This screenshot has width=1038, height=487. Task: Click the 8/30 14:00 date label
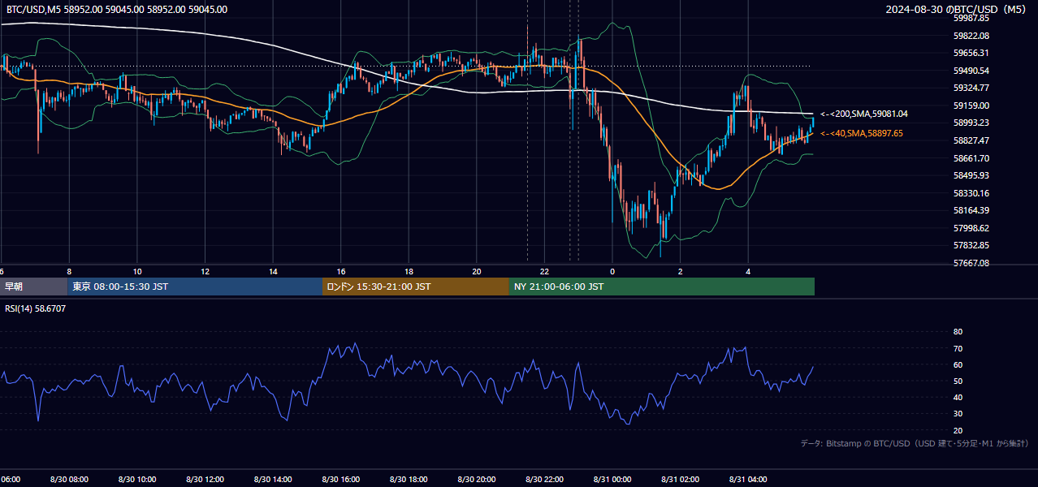[273, 480]
